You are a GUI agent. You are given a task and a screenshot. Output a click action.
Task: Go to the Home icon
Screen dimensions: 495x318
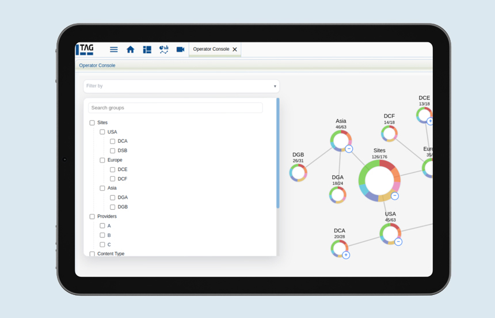131,50
